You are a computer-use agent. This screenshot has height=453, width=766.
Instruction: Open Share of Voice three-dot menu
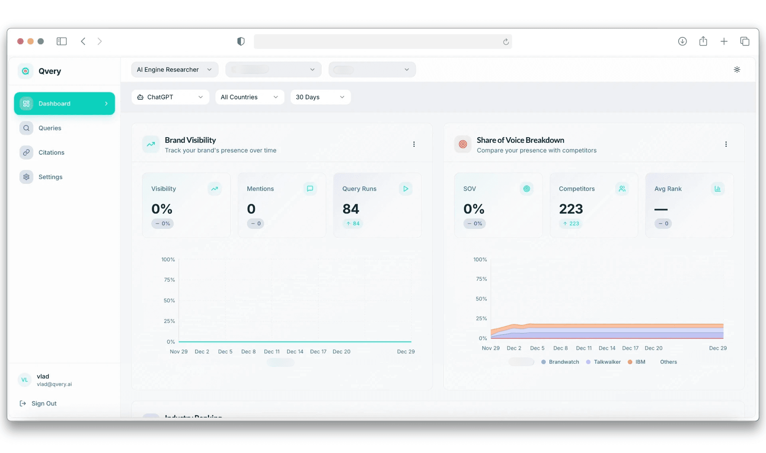click(726, 144)
